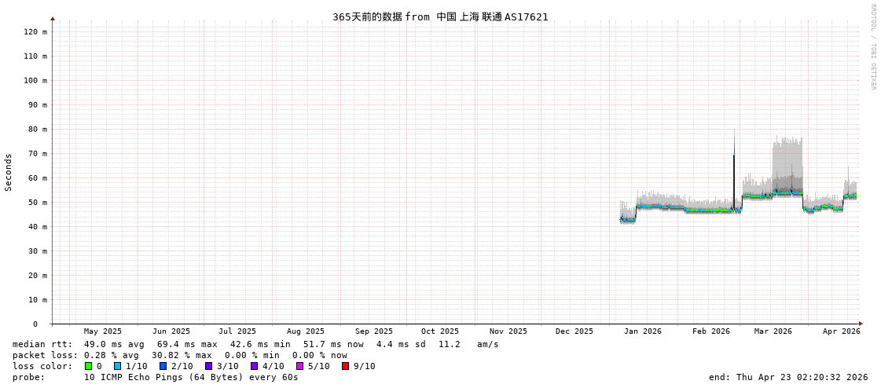Click the 50 m y-axis tick label
881x388 pixels.
point(37,202)
